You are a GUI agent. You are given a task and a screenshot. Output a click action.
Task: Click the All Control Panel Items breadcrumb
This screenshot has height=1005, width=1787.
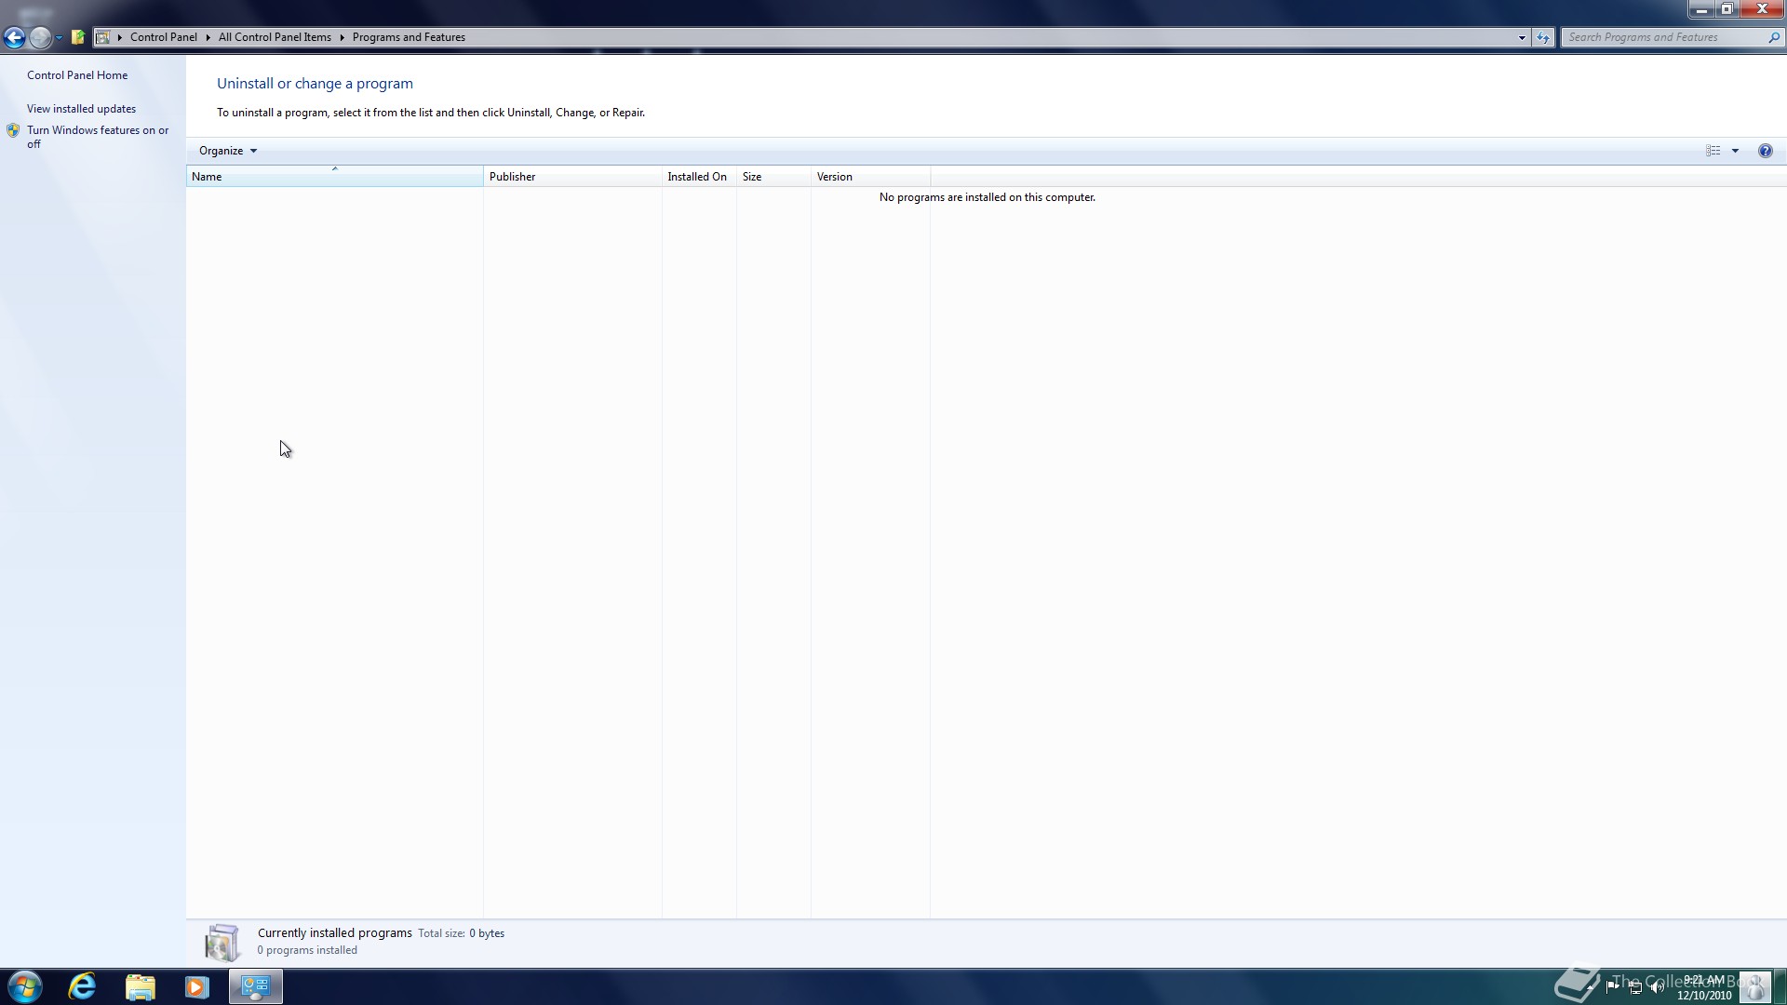pos(275,37)
